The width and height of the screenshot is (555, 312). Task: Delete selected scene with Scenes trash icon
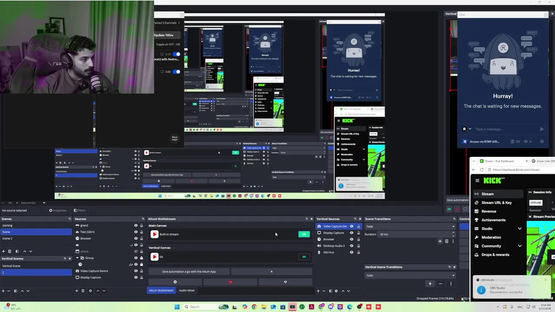click(x=10, y=251)
